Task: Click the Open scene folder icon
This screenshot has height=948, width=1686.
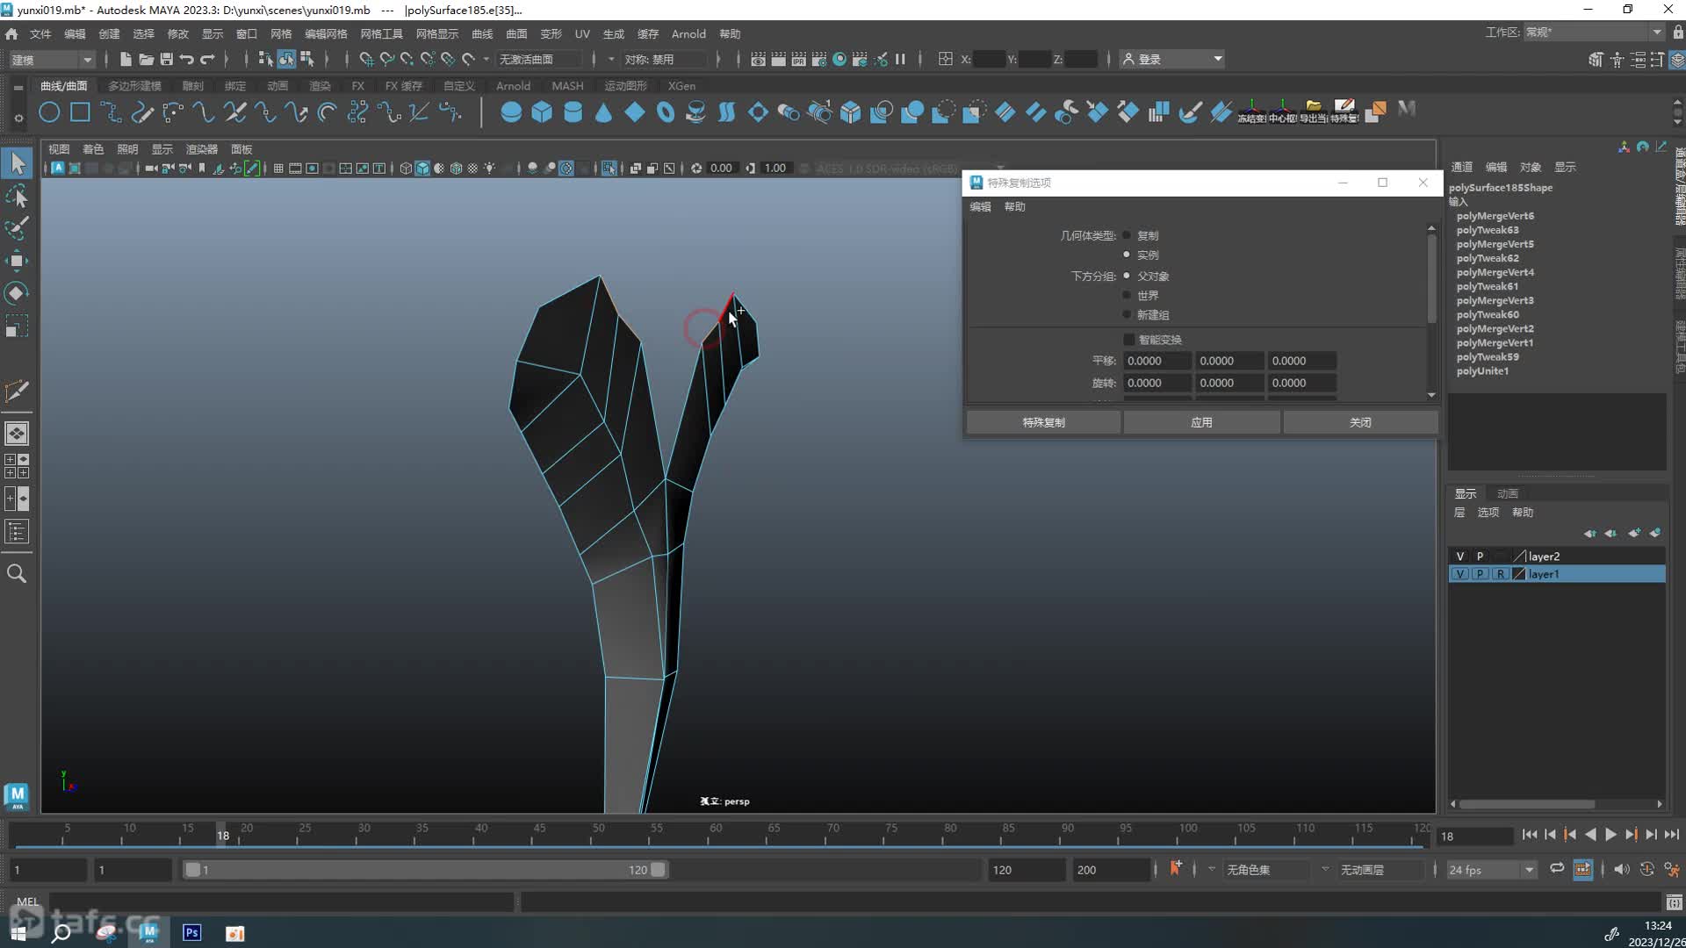Action: click(146, 59)
